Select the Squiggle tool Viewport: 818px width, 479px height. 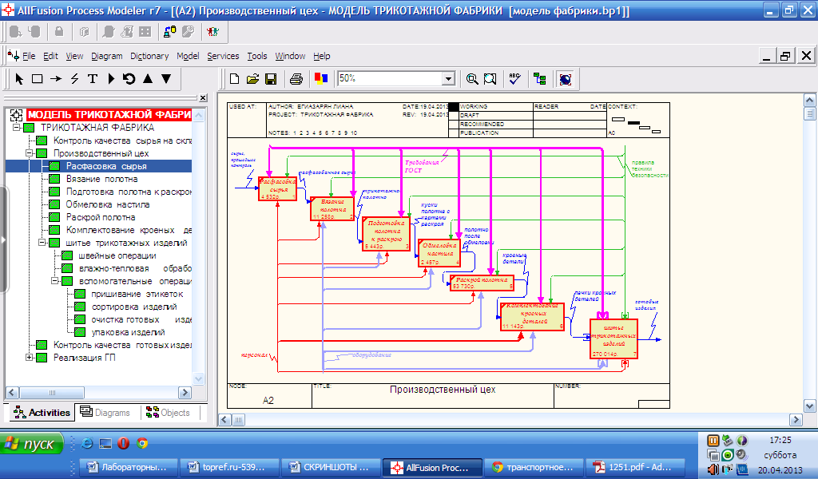pos(74,79)
